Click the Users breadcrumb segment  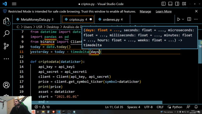[28, 27]
